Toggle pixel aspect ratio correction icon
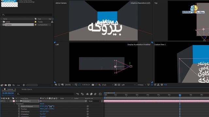 click(x=148, y=84)
